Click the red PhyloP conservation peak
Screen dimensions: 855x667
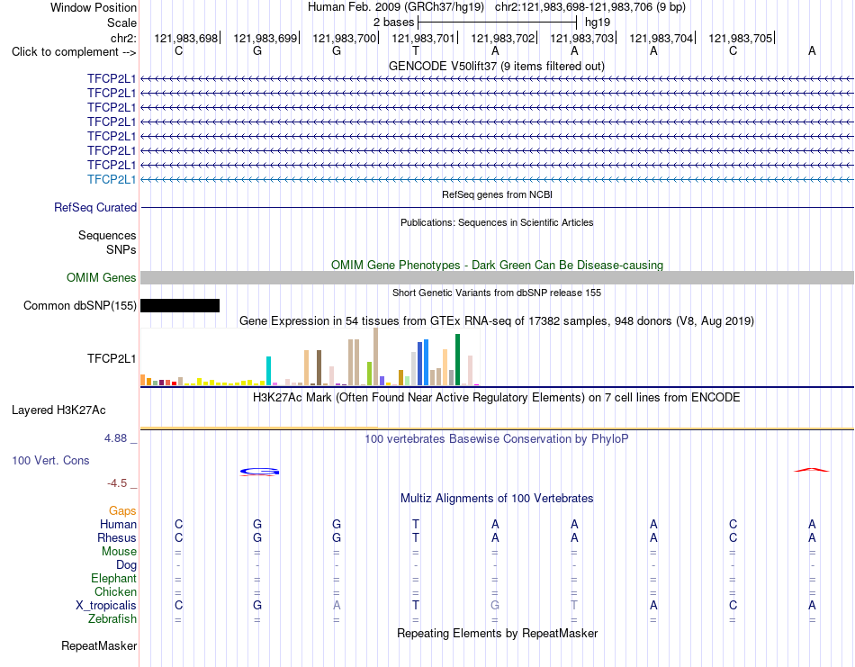tap(812, 470)
